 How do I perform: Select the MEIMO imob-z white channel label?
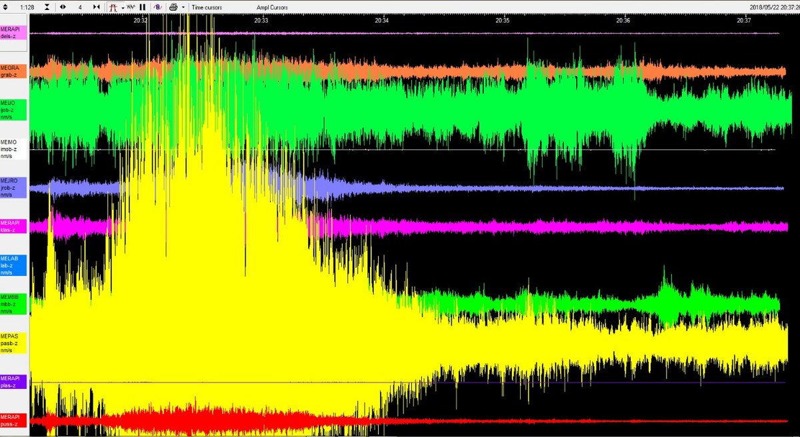[x=13, y=149]
